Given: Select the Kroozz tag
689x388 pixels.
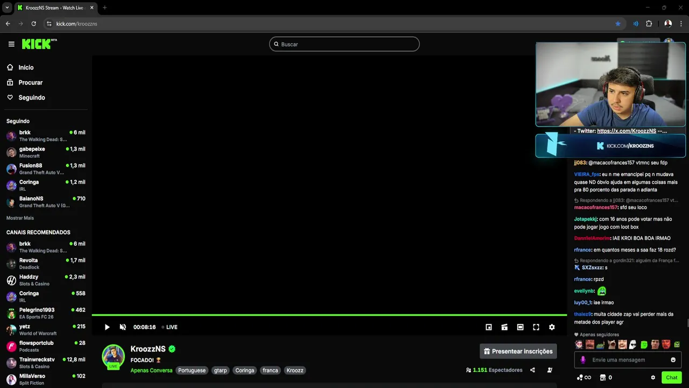Looking at the screenshot, I should tap(295, 370).
